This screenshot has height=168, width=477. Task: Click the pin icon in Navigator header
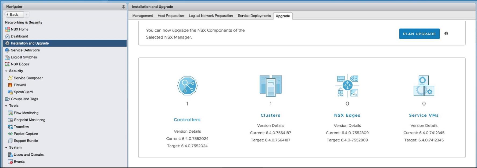coord(123,7)
